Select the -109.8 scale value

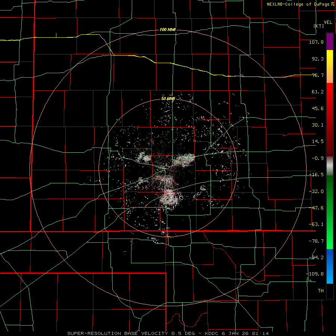click(x=315, y=274)
